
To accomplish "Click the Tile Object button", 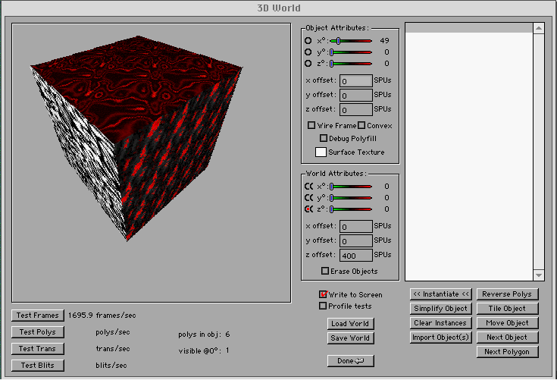I will [507, 309].
